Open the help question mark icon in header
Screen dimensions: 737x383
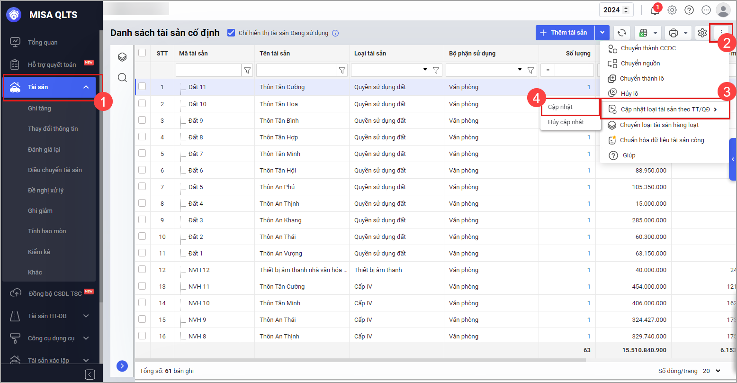coord(689,10)
